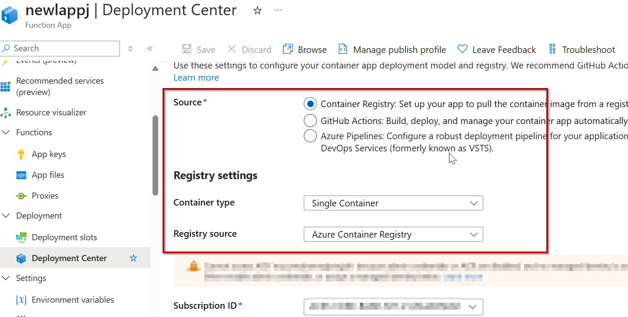Click the Learn more link
628x317 pixels.
(196, 78)
